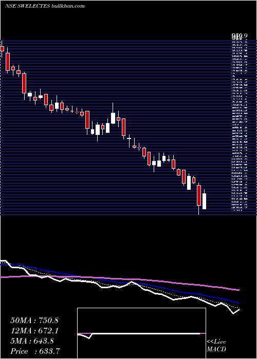This screenshot has width=257, height=359.
Task: Click the 'NSE SWELECTES bullkhan.com' title text
Action: [45, 6]
